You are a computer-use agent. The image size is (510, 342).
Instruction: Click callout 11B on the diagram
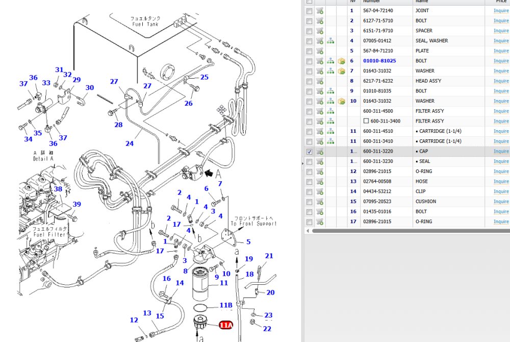[226, 305]
